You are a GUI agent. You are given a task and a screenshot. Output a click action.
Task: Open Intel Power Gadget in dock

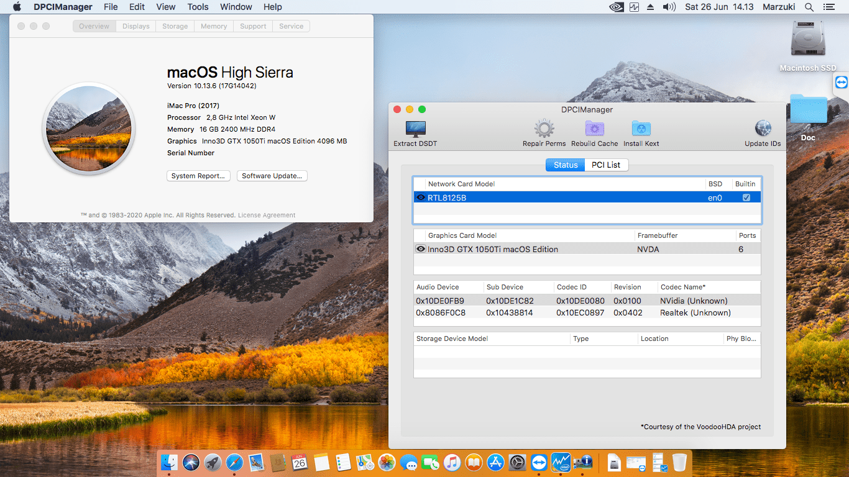pyautogui.click(x=561, y=462)
